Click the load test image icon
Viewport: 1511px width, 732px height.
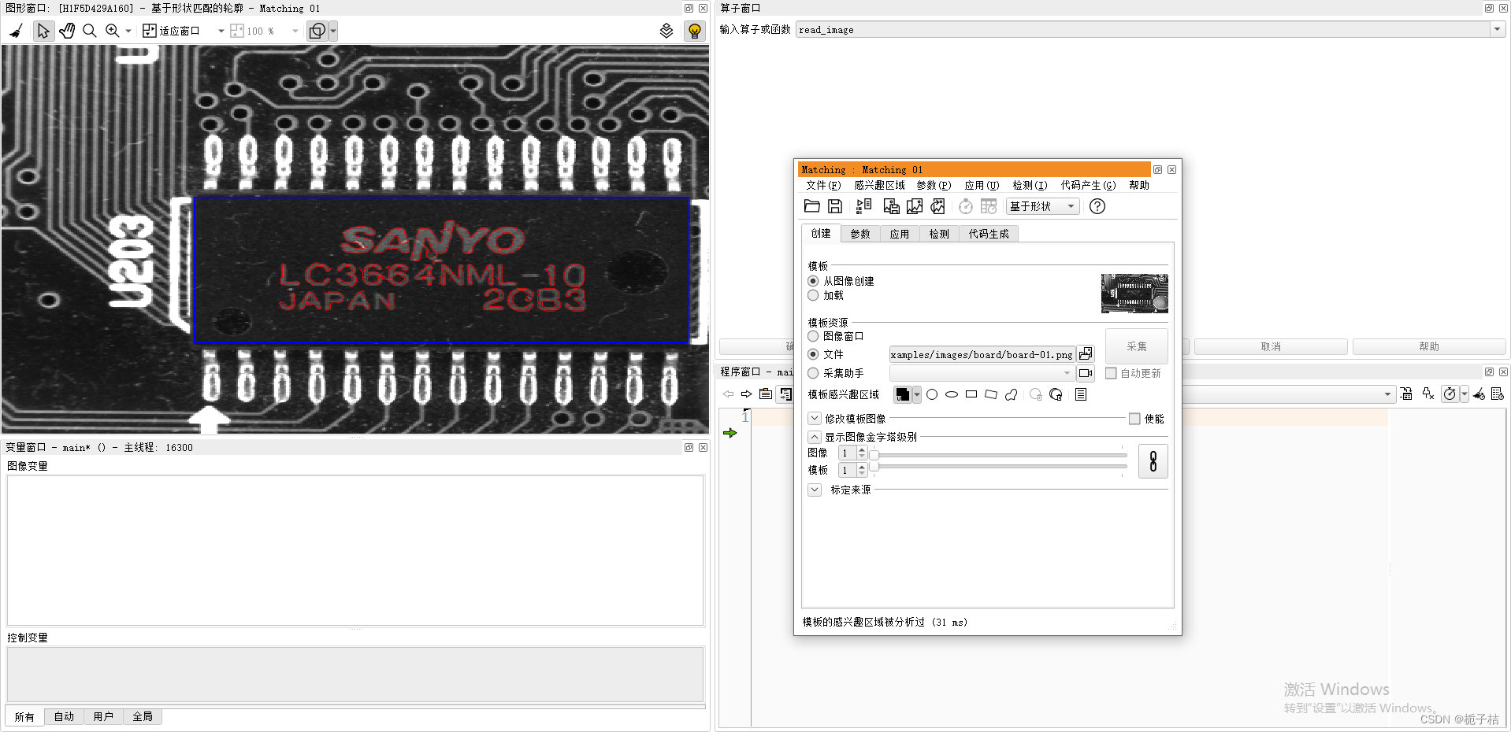(x=915, y=206)
